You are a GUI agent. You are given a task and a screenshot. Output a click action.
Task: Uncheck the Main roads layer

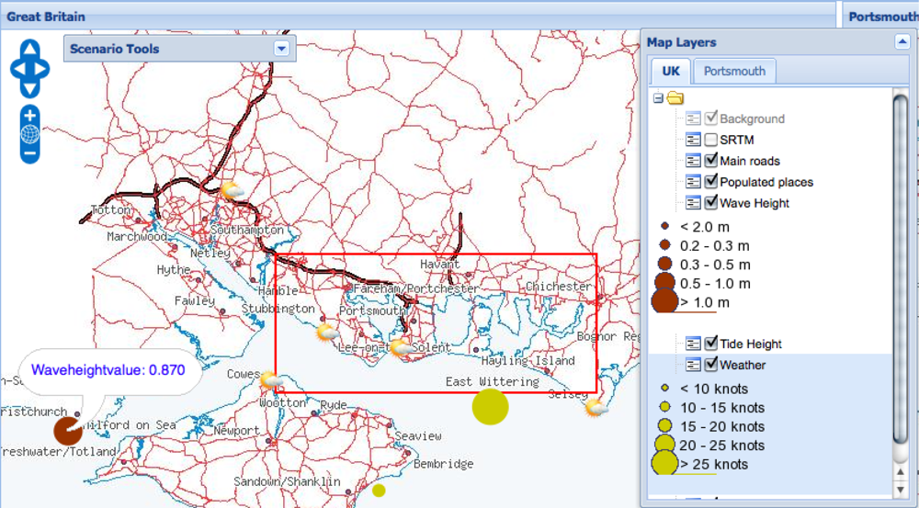pos(711,161)
